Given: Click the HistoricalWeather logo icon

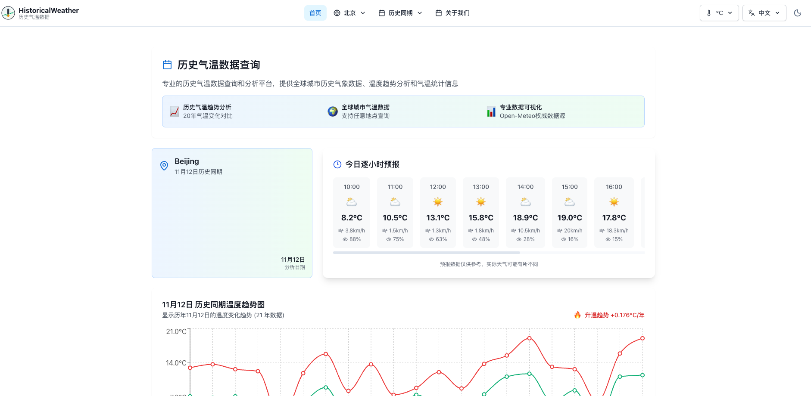Looking at the screenshot, I should point(9,12).
